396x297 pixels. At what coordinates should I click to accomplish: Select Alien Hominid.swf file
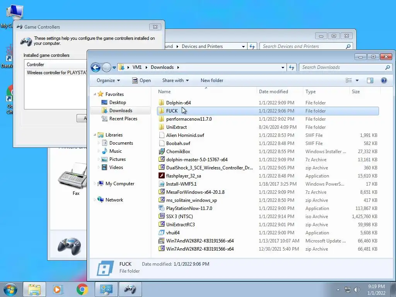[x=268, y=135]
